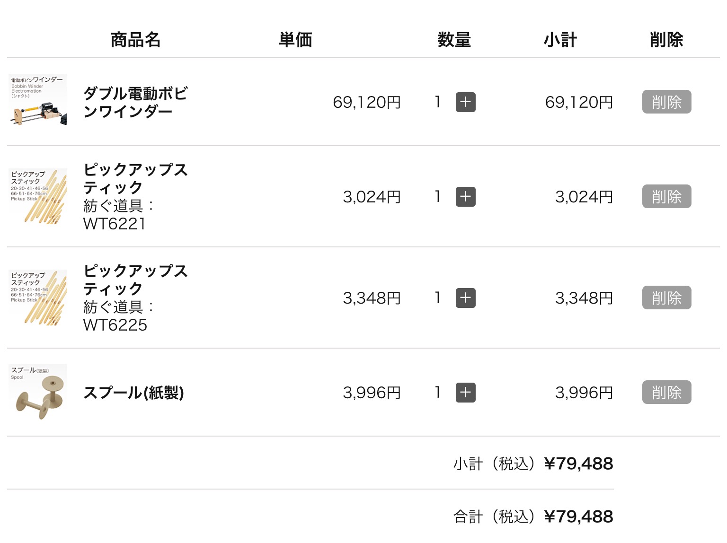Viewport: 727px width, 543px height.
Task: Remove ピックアップスティック WT6225 with 削除 button
Action: click(666, 298)
